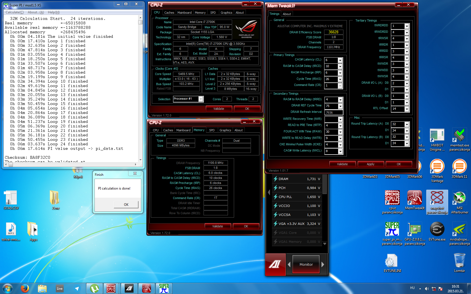
Task: Launch 3DMark 11 desktop icon
Action: coord(460,169)
